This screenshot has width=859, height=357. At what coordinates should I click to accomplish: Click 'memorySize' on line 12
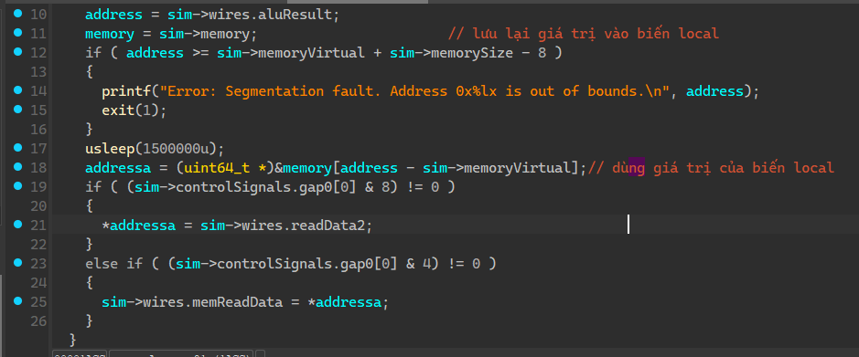click(x=472, y=53)
